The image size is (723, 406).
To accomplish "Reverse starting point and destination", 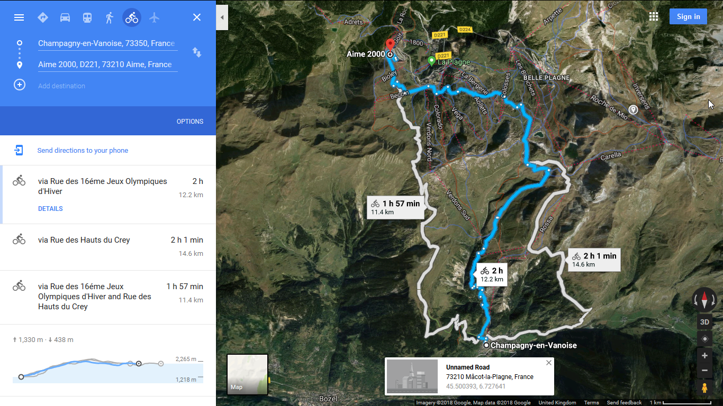I will tap(197, 52).
